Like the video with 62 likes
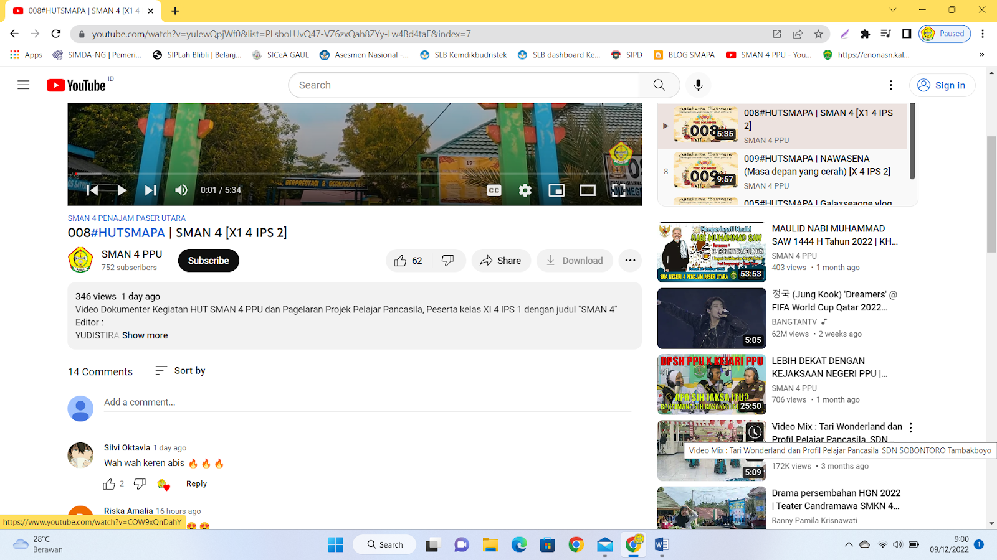Viewport: 997px width, 560px height. pyautogui.click(x=409, y=261)
